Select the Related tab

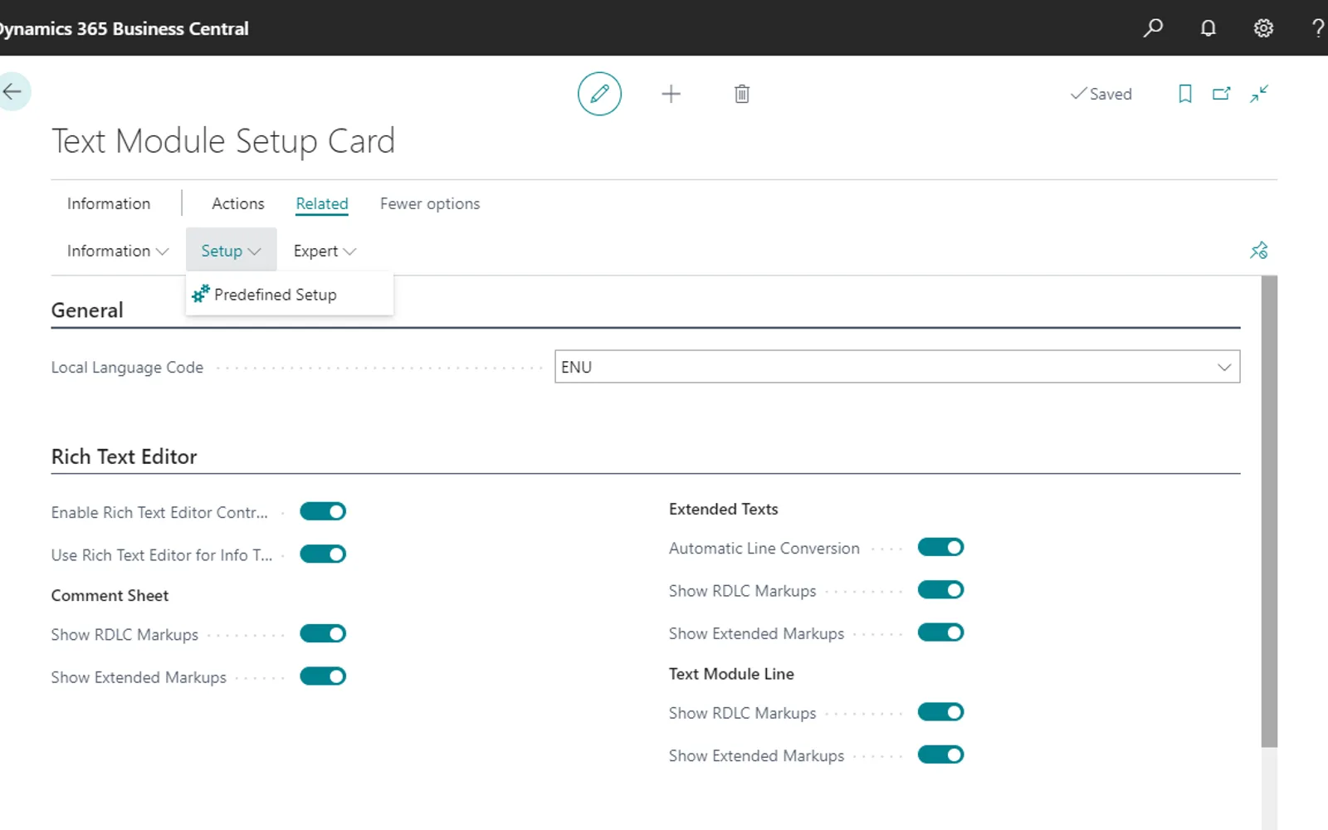322,203
